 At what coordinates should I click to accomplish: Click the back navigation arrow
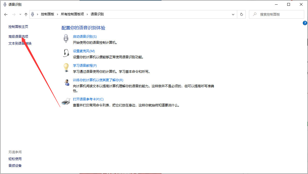pyautogui.click(x=6, y=14)
